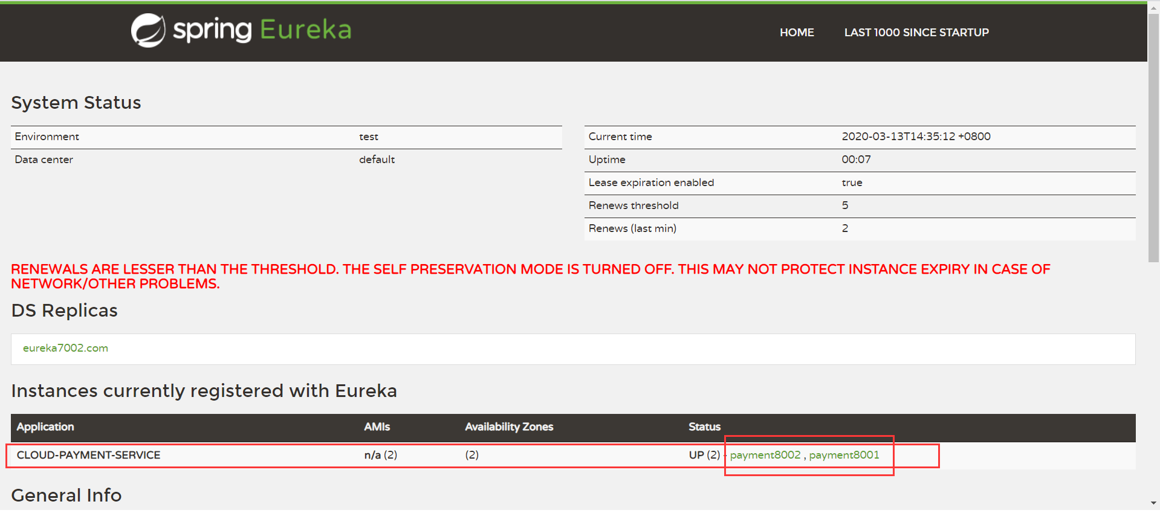The width and height of the screenshot is (1160, 513).
Task: Click the Renews threshold value 5
Action: [x=845, y=205]
